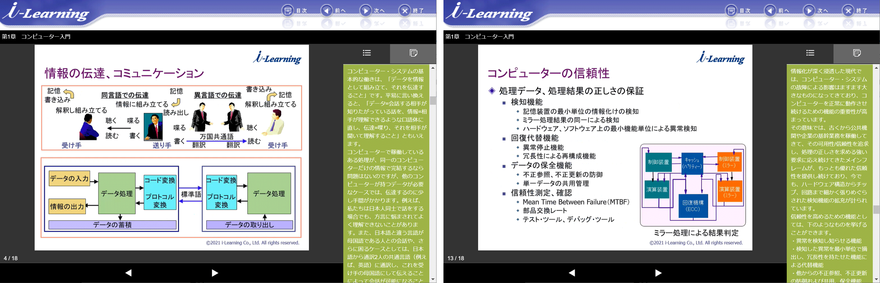The width and height of the screenshot is (880, 283).
Task: Click scroll up arrow of left notes panel
Action: click(x=433, y=68)
